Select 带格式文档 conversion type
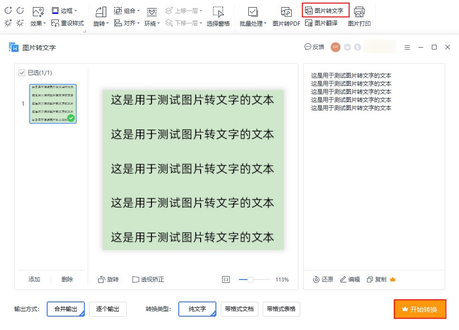459x330 pixels. click(239, 309)
